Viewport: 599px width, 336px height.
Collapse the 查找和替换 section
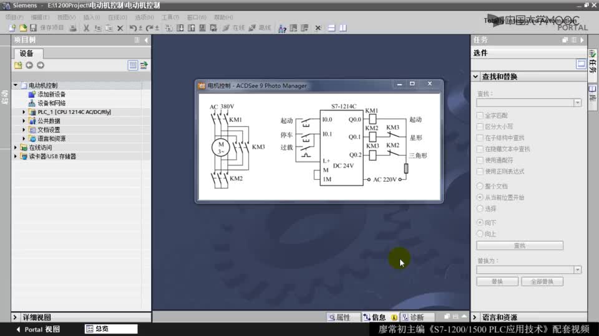pos(475,77)
